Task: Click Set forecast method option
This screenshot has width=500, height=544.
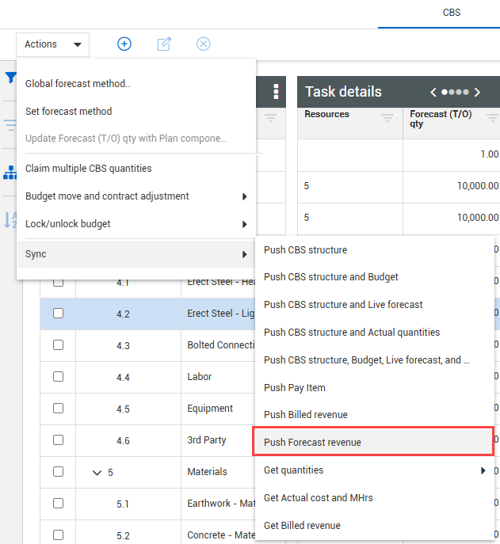Action: pyautogui.click(x=69, y=112)
